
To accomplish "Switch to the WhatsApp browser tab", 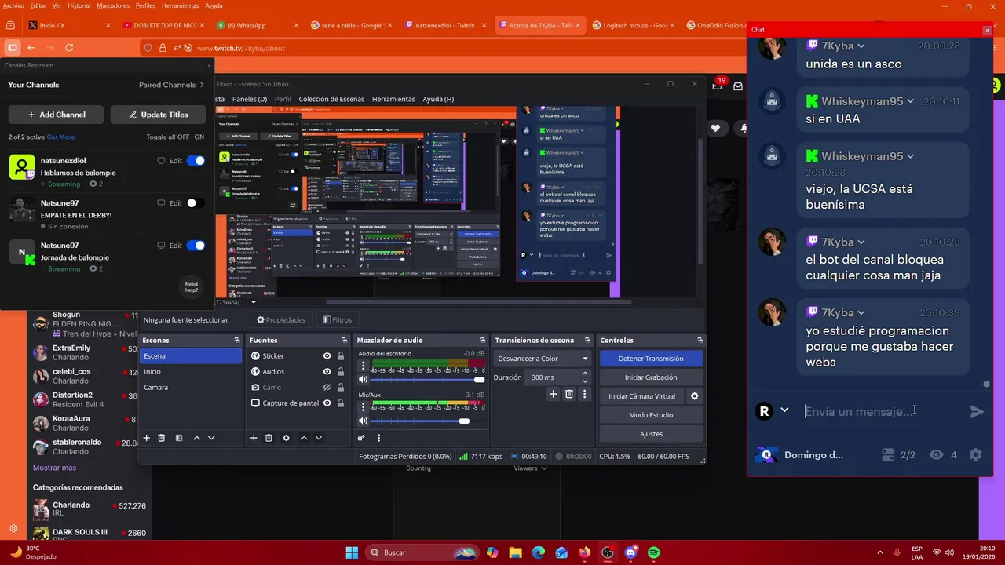I will pyautogui.click(x=251, y=25).
